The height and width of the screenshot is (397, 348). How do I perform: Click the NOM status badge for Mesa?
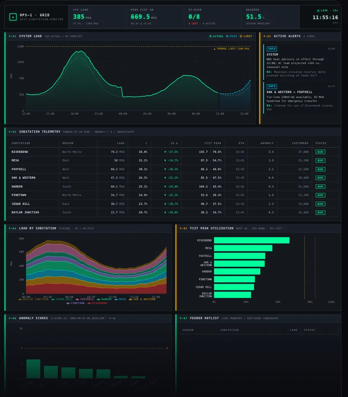click(x=321, y=160)
